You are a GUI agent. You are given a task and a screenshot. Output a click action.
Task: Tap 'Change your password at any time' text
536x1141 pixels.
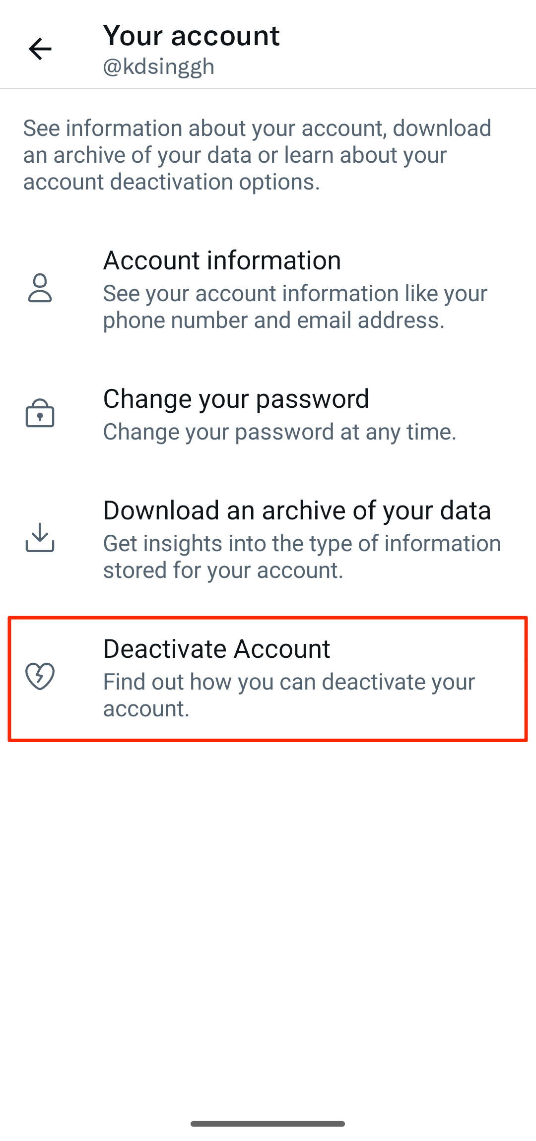click(x=279, y=432)
